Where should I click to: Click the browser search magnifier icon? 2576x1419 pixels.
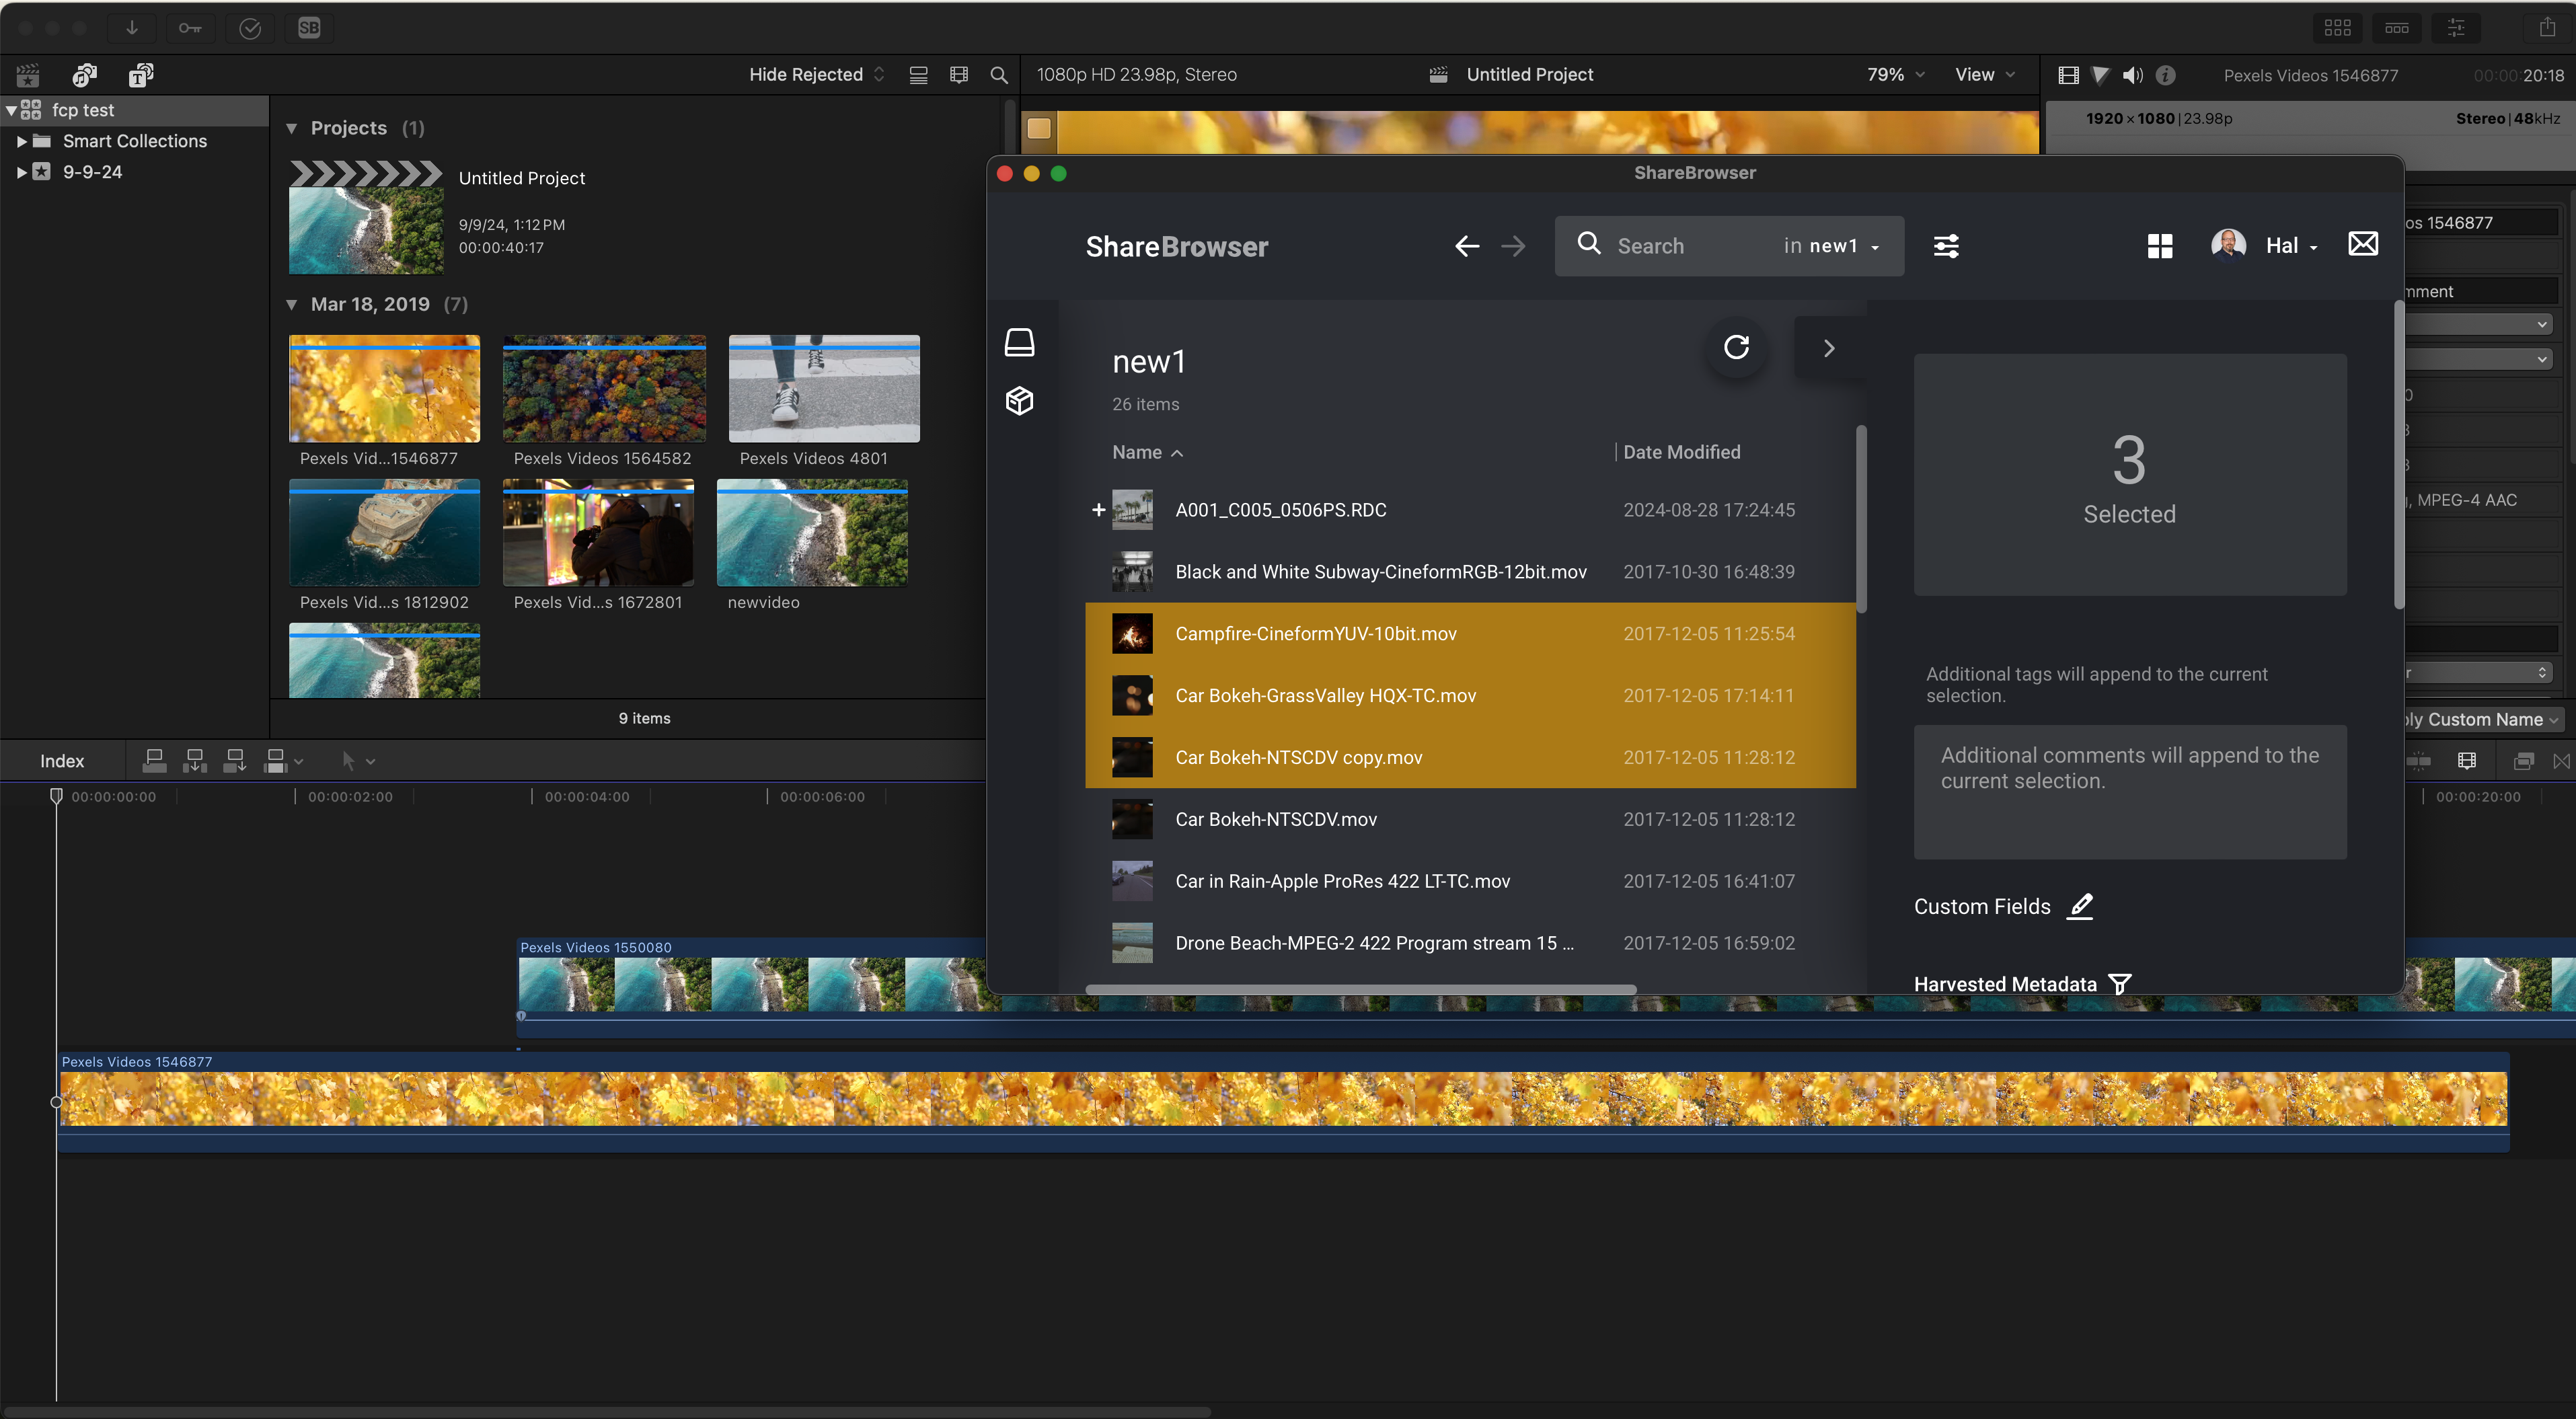[998, 75]
